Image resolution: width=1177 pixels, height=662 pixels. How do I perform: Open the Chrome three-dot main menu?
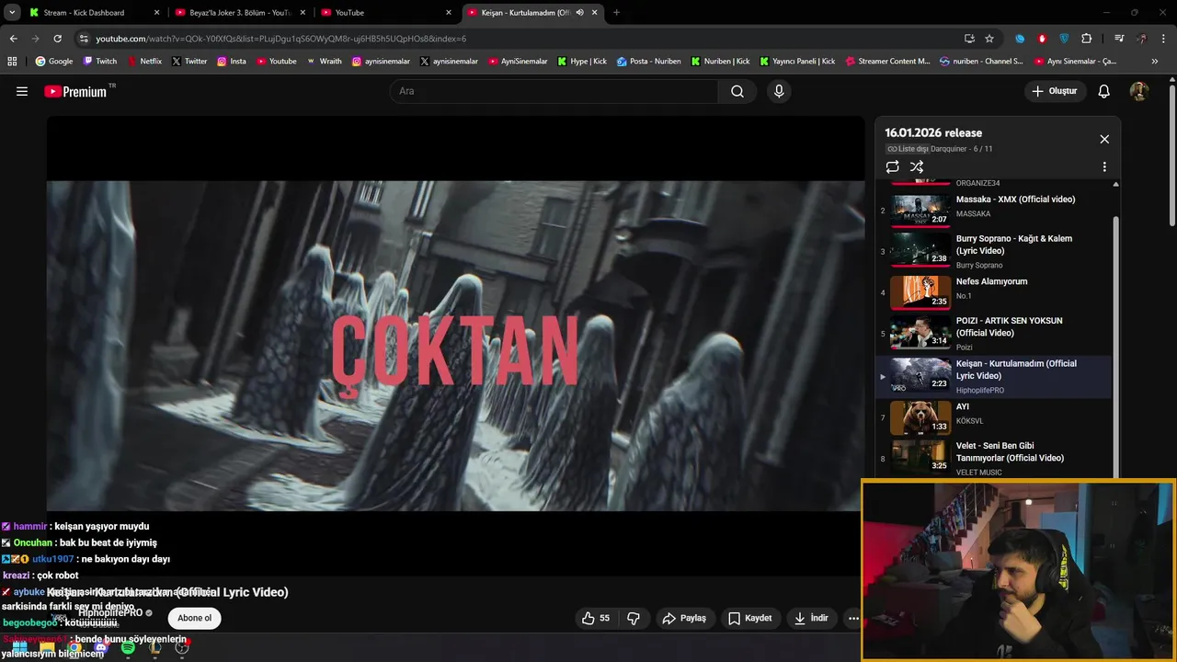[x=1163, y=39]
